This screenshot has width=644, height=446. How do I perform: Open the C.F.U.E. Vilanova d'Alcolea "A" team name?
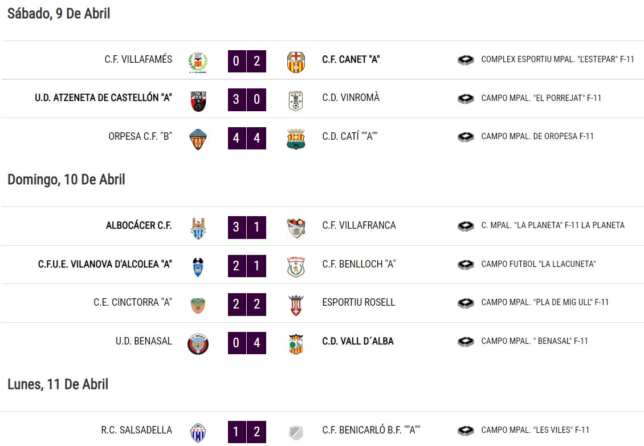105,264
